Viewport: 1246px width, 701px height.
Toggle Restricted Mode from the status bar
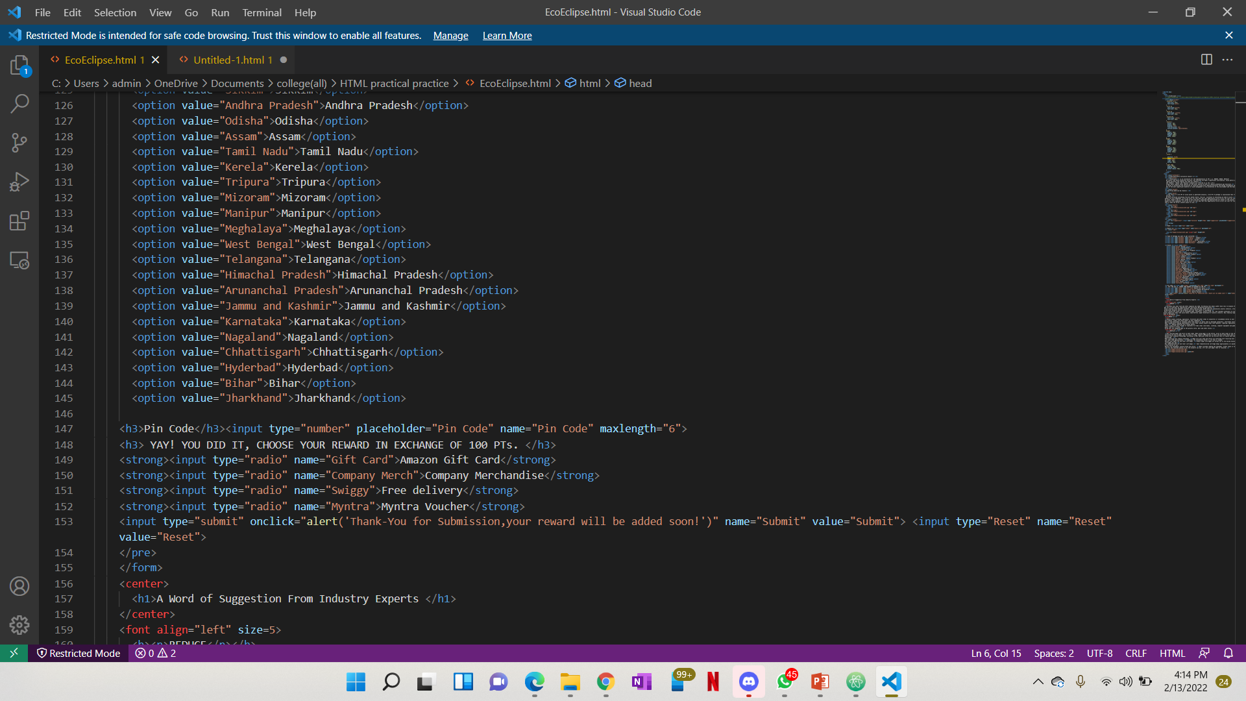(79, 654)
